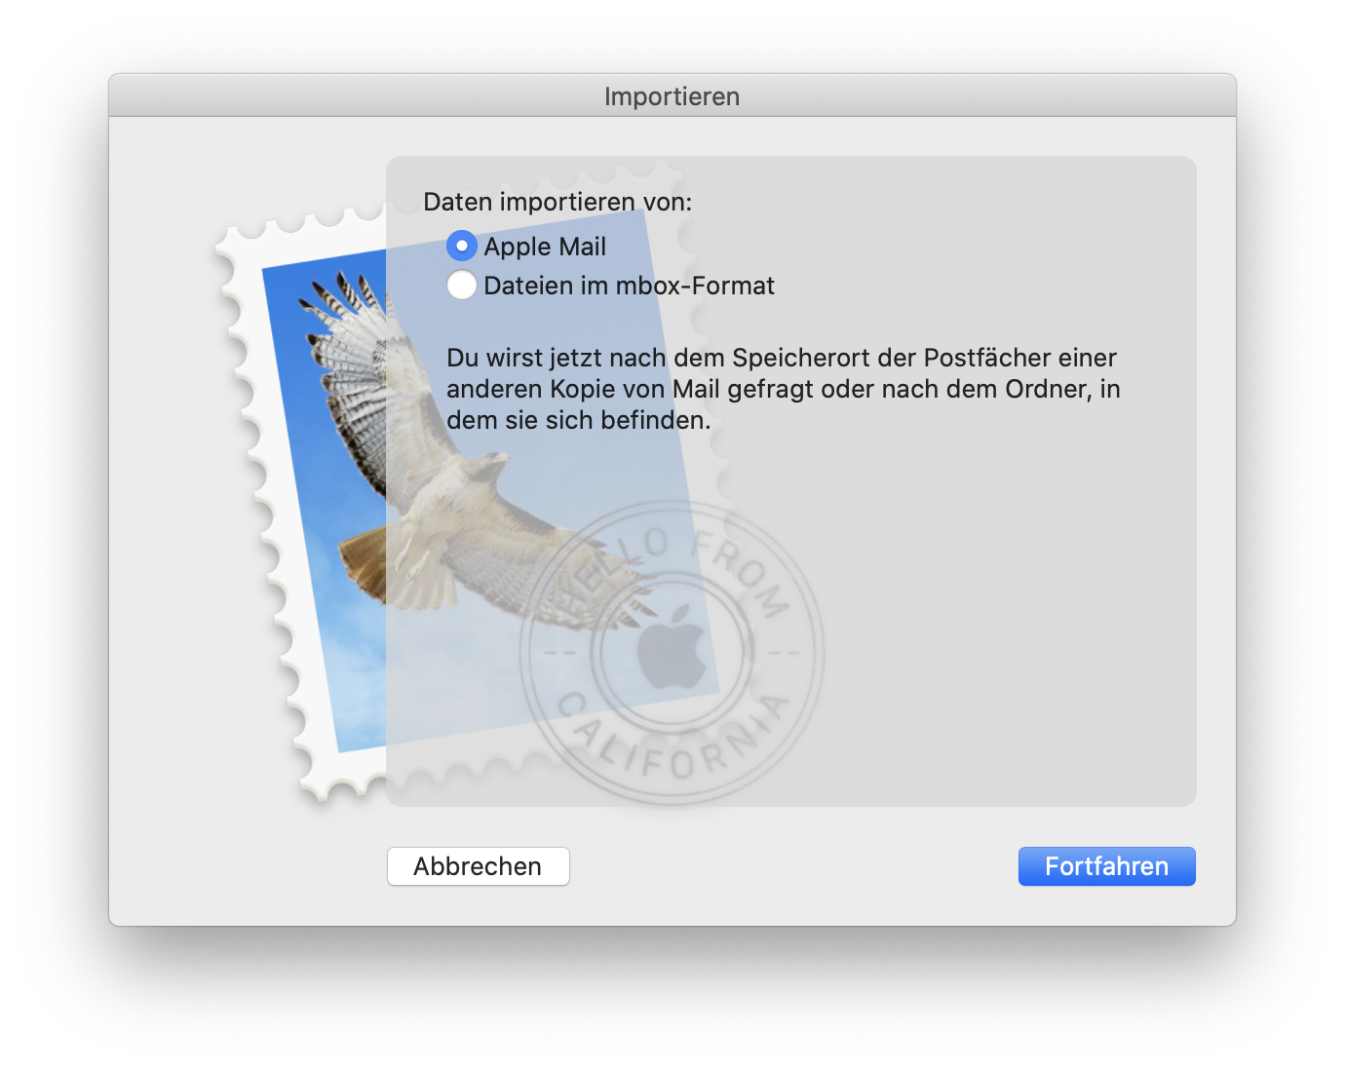Click the Abbrechen button
The image size is (1345, 1070).
tap(479, 866)
